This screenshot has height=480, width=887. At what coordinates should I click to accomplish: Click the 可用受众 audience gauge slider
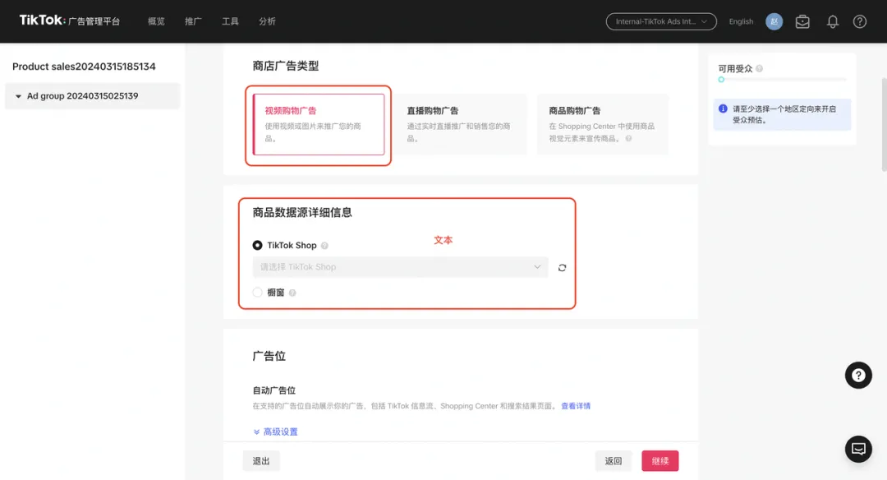pos(783,80)
